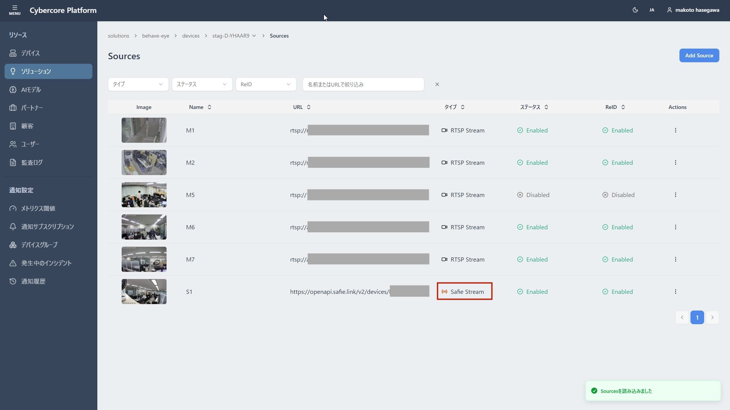Click the devices breadcrumb link
Viewport: 730px width, 410px height.
(190, 36)
